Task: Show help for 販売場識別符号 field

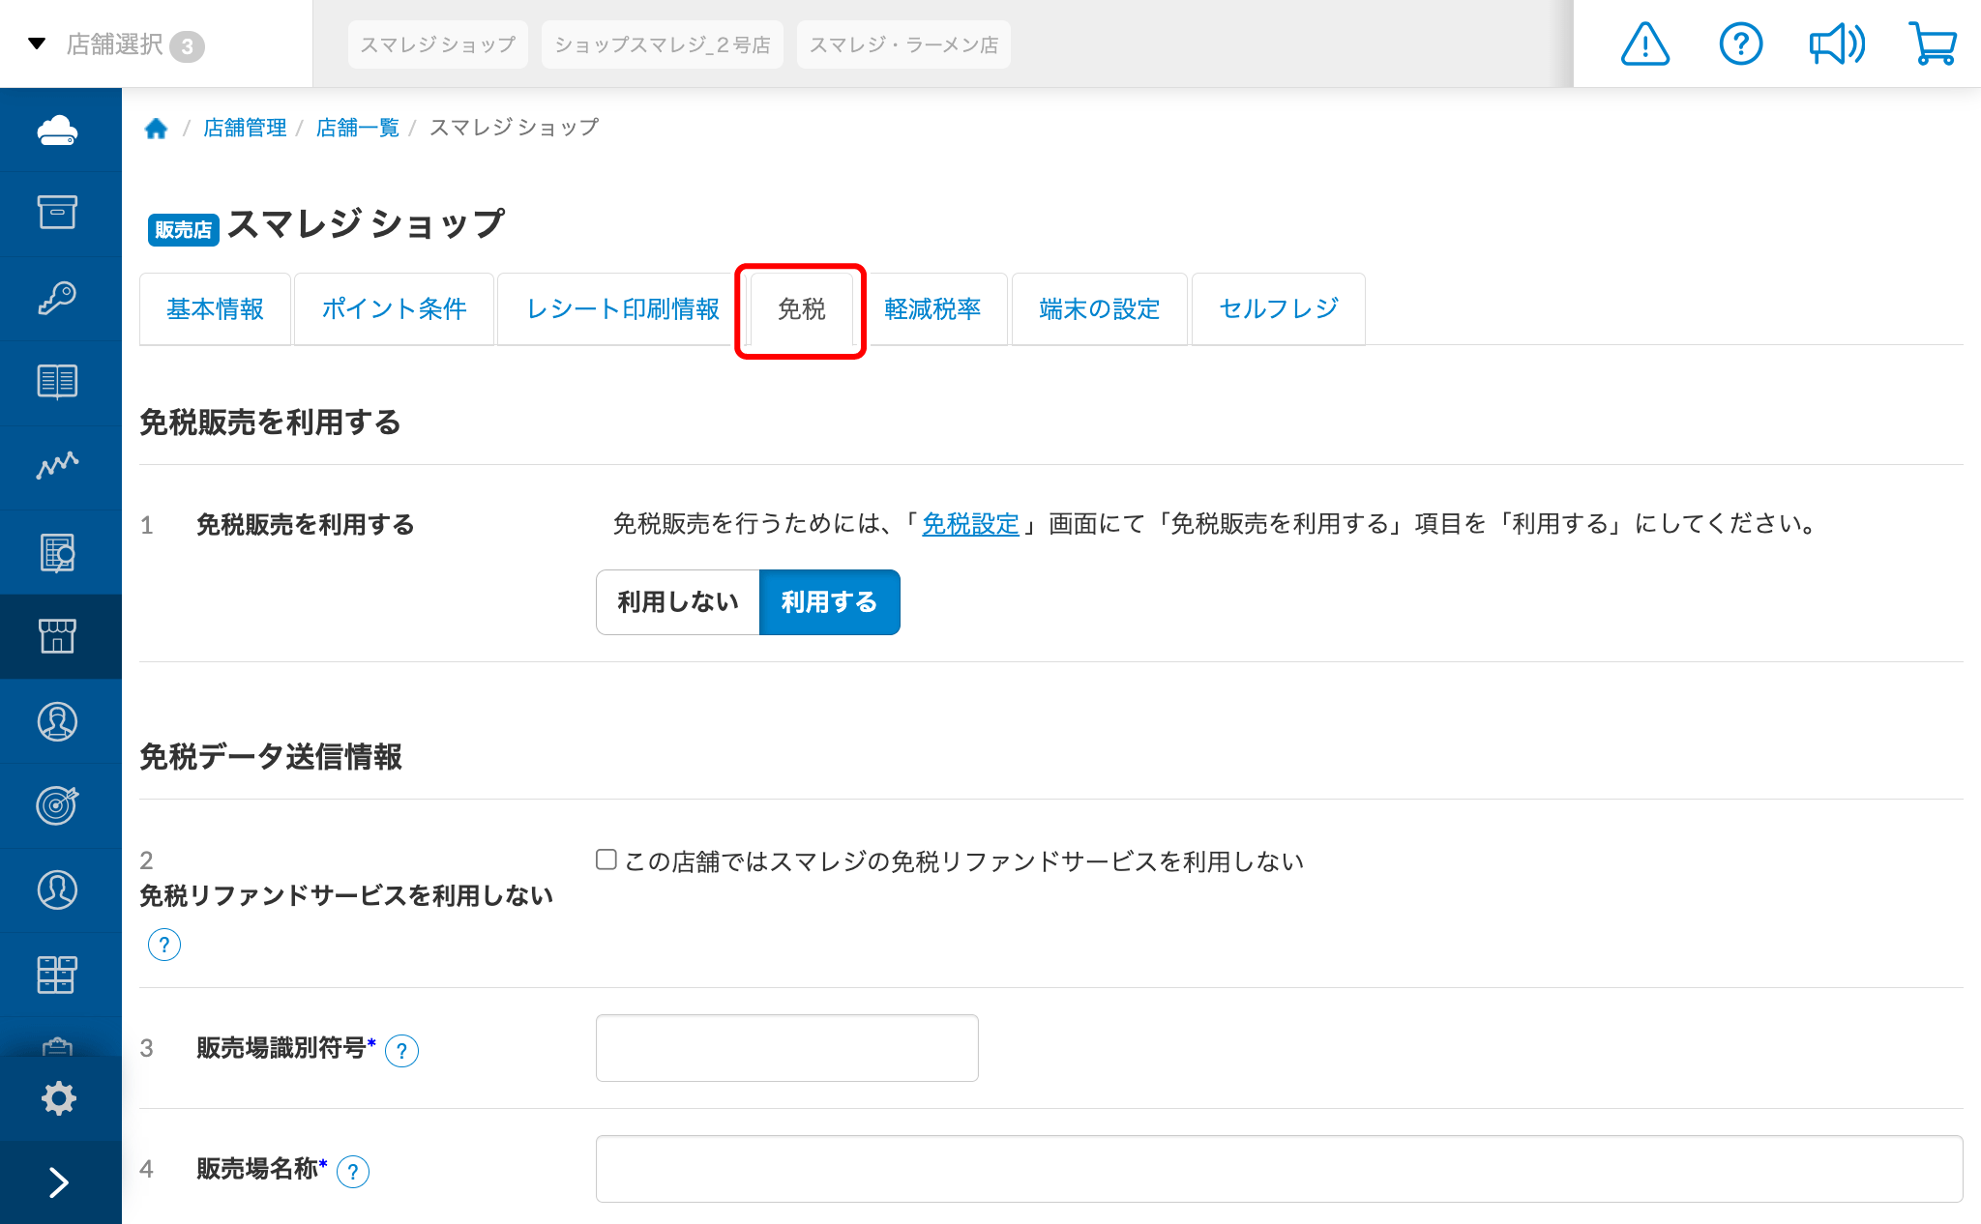Action: [401, 1050]
